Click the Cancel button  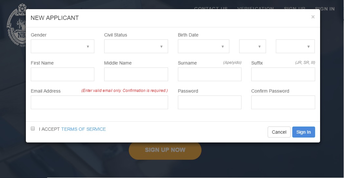click(x=279, y=132)
